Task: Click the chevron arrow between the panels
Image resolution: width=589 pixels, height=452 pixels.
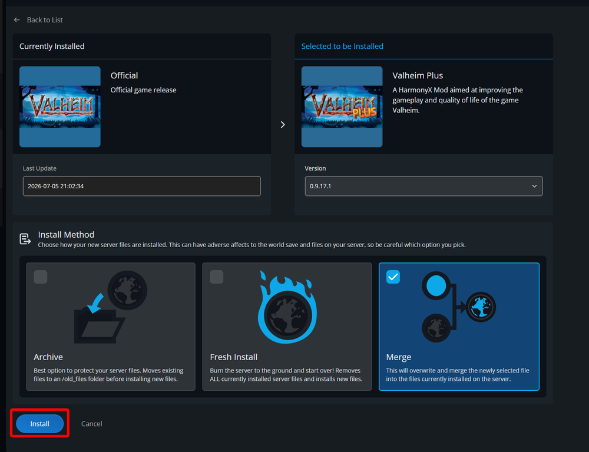Action: pos(283,125)
